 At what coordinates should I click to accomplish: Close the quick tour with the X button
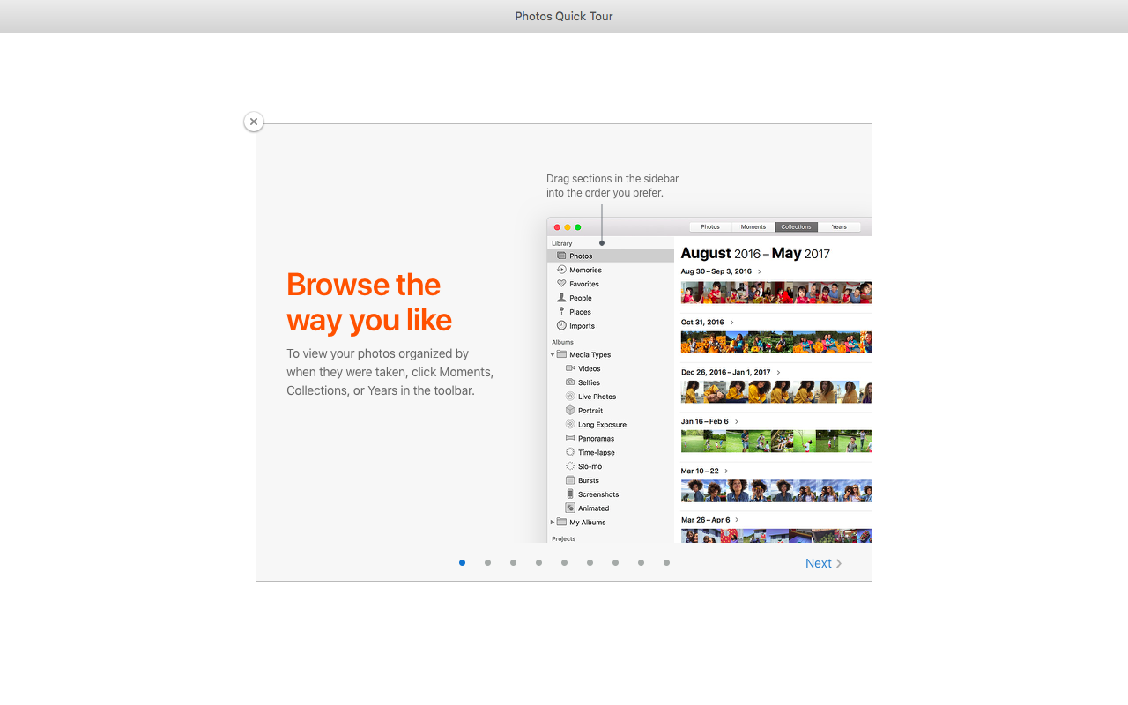pos(254,122)
